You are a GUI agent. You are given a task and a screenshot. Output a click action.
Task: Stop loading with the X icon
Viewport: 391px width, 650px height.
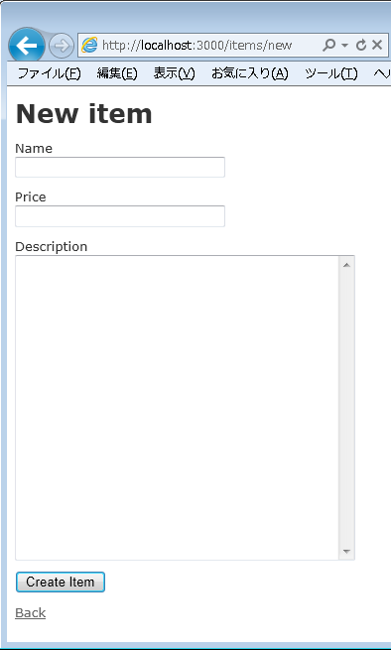(x=377, y=45)
